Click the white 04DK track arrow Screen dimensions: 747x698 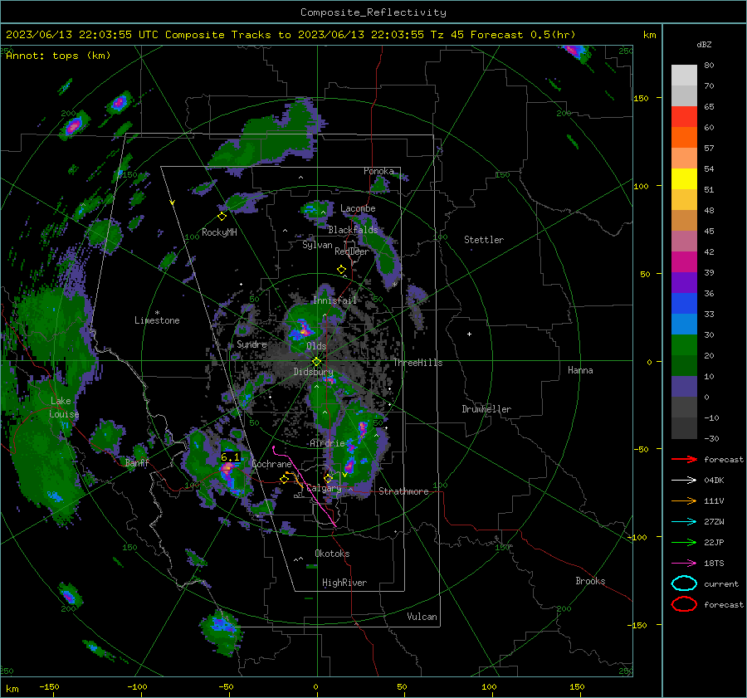684,481
